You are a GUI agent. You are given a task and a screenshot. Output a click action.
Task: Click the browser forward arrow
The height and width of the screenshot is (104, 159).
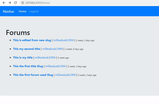[10, 3]
